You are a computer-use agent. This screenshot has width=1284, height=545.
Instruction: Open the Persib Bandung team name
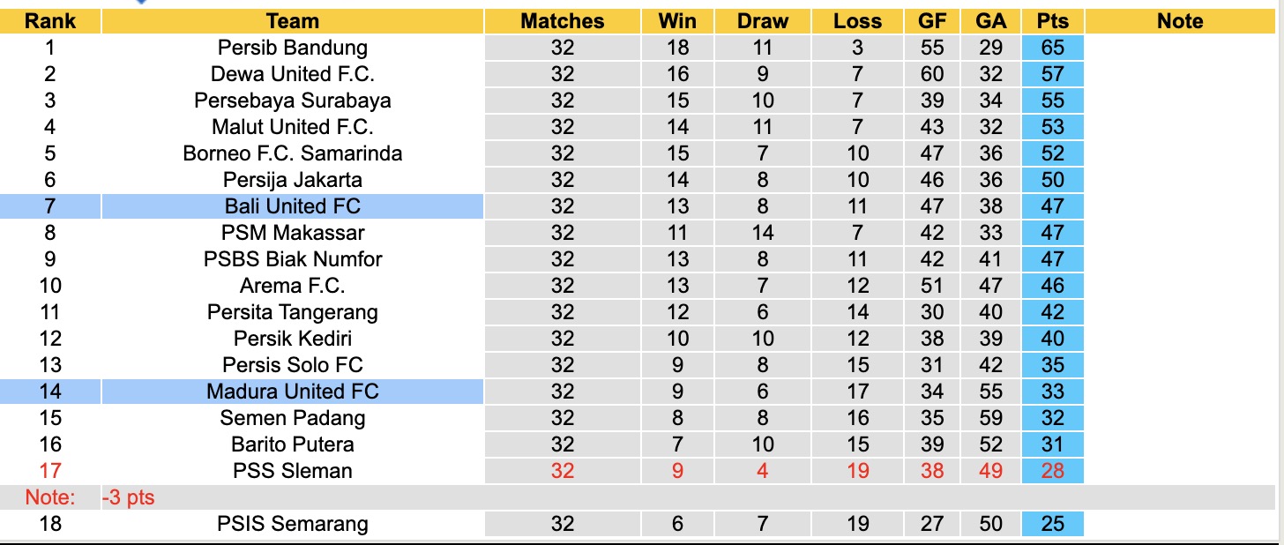click(292, 48)
